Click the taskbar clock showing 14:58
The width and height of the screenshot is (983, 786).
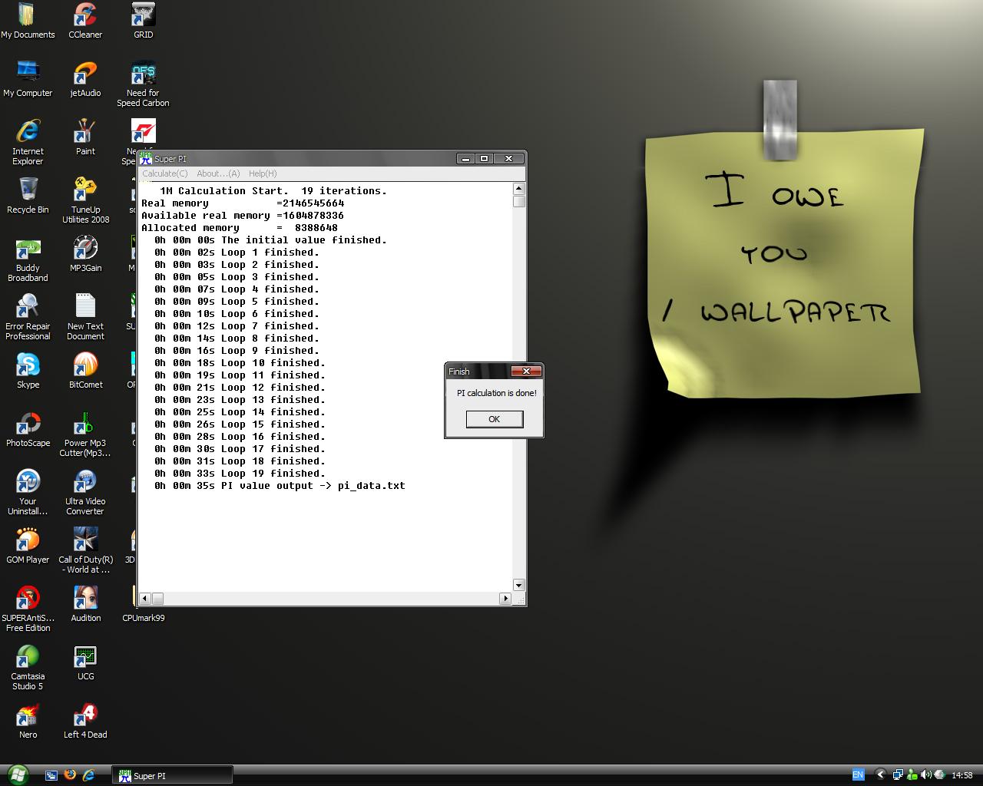tap(961, 775)
